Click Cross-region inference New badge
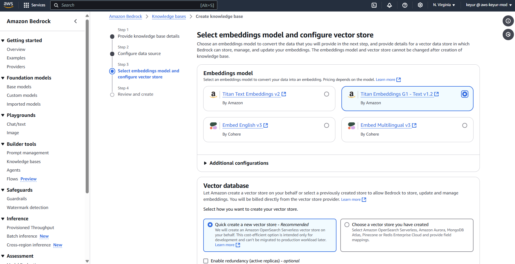Viewport: 515px width, 264px height. (58, 245)
